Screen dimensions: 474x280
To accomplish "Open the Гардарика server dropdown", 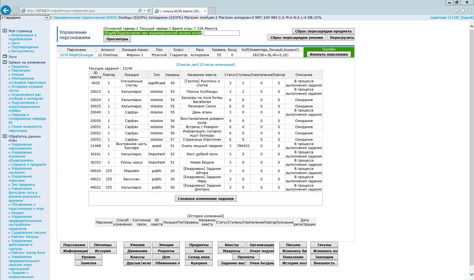I will click(x=47, y=18).
